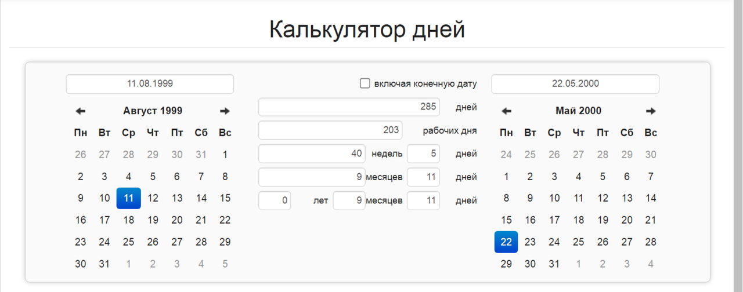Click the days field showing 5

click(423, 154)
